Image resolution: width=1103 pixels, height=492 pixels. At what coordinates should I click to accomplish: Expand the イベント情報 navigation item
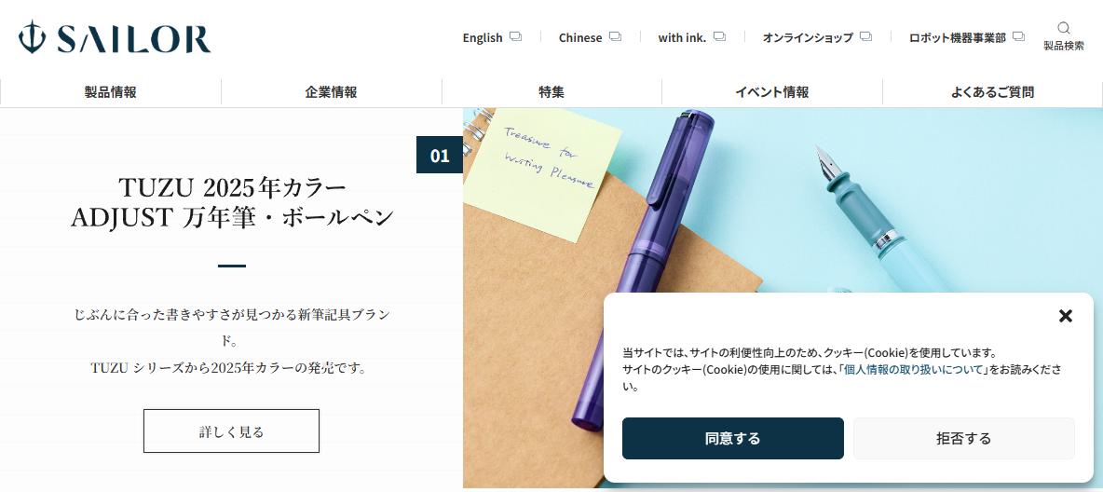772,91
